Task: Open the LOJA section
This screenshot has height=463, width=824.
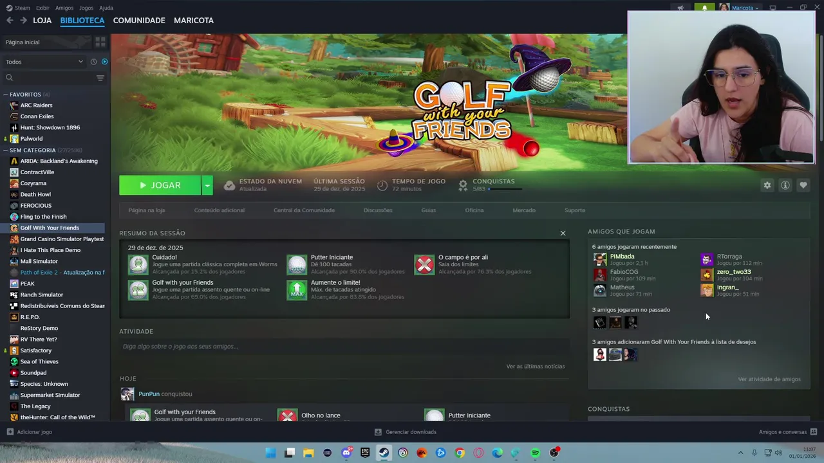Action: (42, 21)
